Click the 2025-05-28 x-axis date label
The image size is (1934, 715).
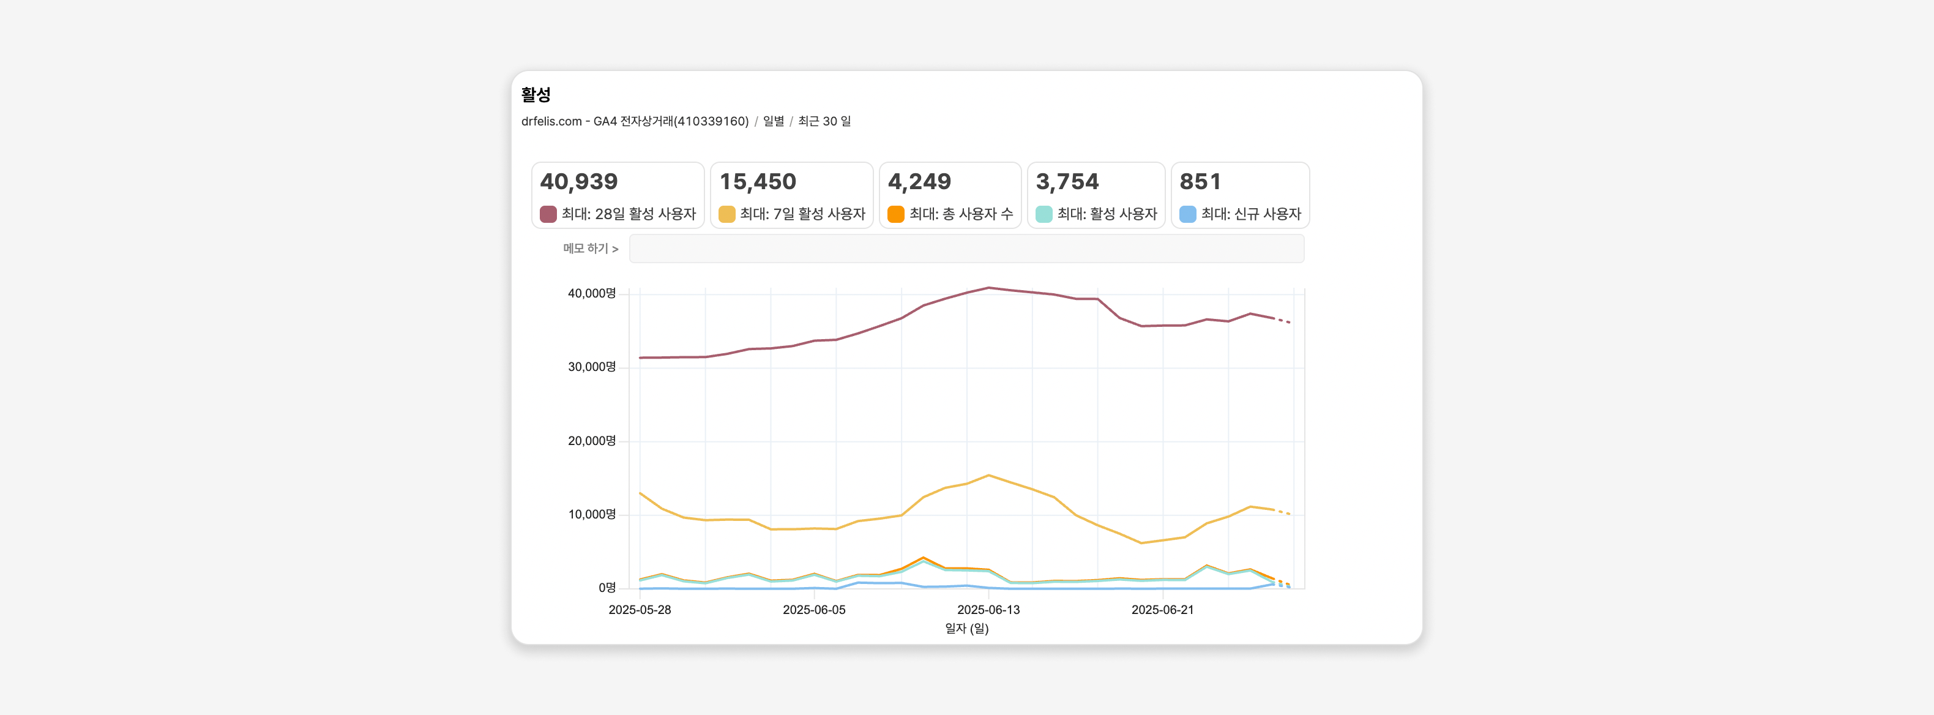[640, 610]
